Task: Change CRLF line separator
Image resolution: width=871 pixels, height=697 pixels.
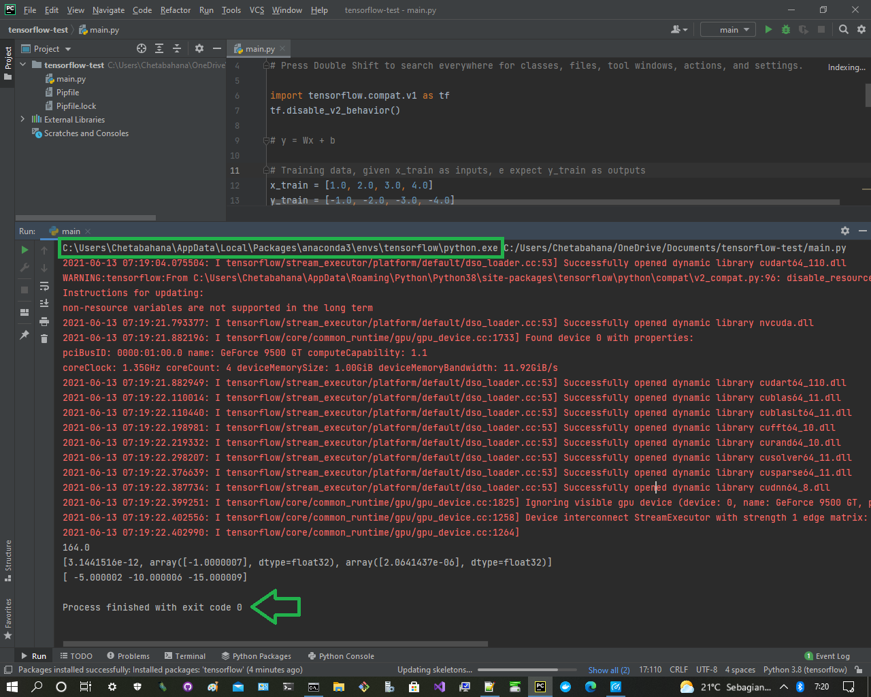Action: pyautogui.click(x=678, y=670)
